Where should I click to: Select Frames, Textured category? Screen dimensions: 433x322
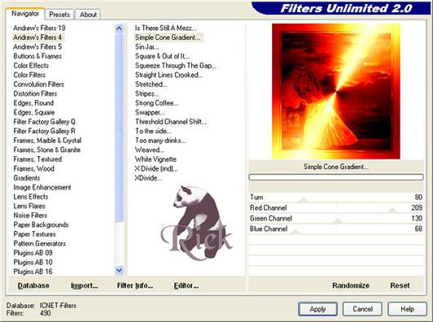pyautogui.click(x=37, y=159)
